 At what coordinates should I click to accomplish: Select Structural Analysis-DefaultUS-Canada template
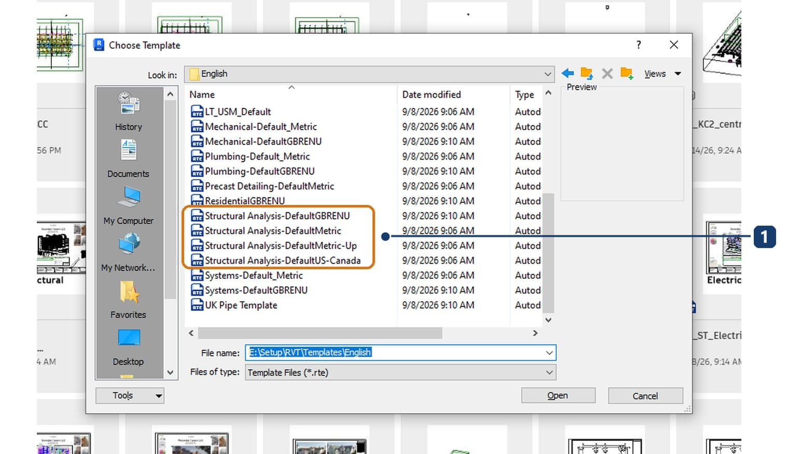point(283,261)
